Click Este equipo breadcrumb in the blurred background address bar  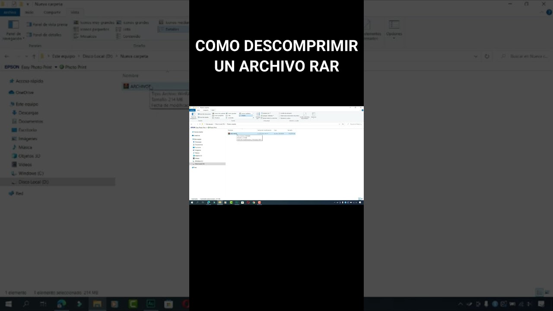64,56
